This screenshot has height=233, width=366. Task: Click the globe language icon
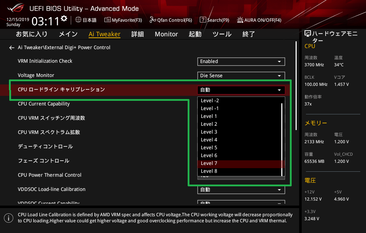78,20
